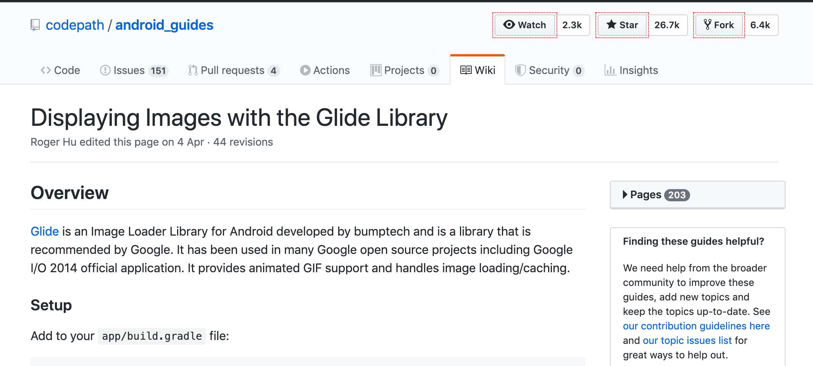Click the repository book icon beside codepath
Screen dimensions: 813x366
(x=35, y=25)
